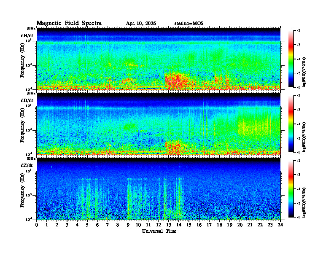The height and width of the screenshot is (258, 334).
Task: Click the "32Hz" label above the dH/dt panel
Action: click(x=31, y=28)
